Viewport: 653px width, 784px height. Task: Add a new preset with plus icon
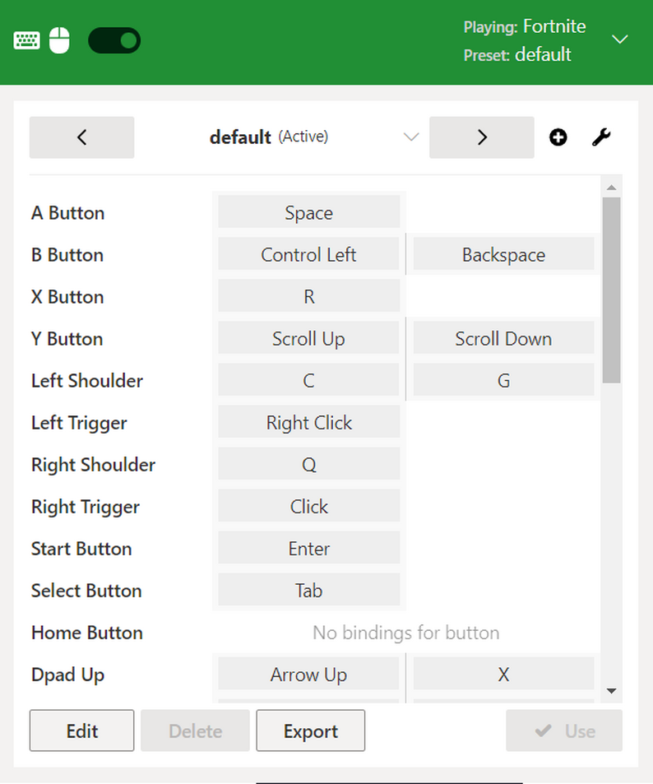(x=558, y=137)
